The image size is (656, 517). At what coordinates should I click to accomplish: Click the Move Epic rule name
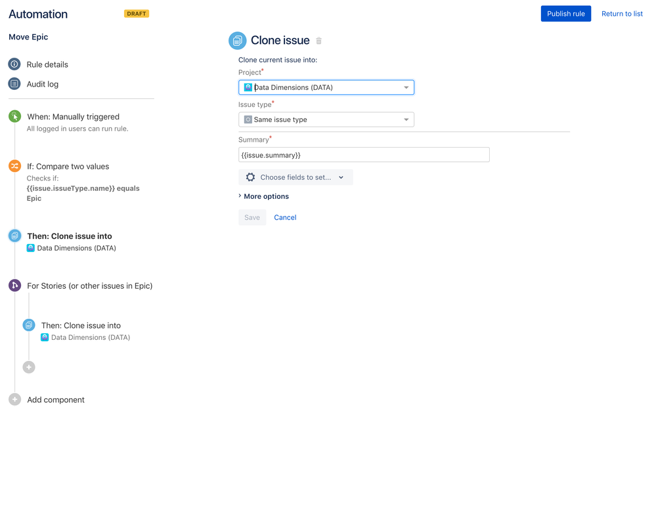[28, 37]
